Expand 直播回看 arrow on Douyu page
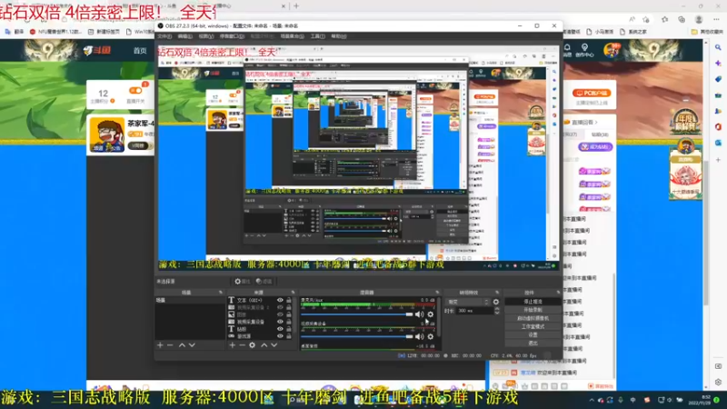 (596, 122)
